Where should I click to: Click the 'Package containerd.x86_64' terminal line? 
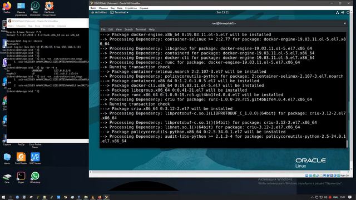click(179, 81)
